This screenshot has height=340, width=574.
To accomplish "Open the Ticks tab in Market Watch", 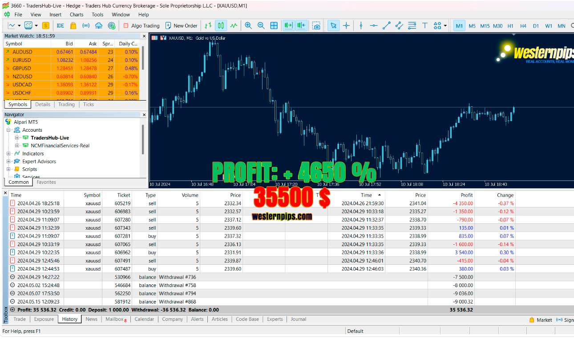I will click(89, 105).
